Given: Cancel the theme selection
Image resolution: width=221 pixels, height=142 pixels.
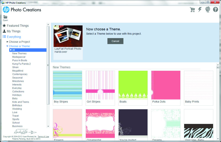Looking at the screenshot, I should 115,41.
